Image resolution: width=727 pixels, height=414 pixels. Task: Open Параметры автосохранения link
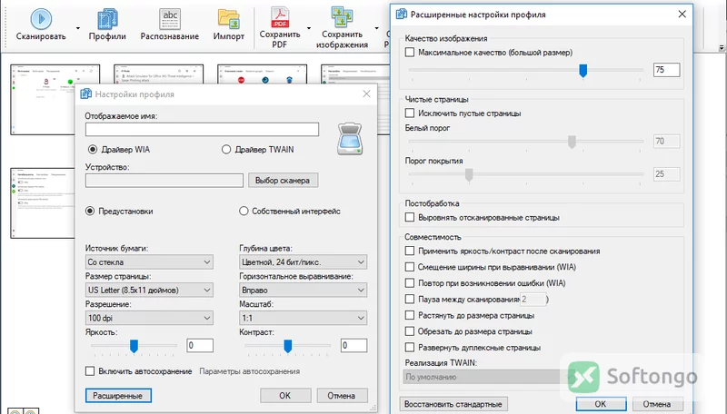click(249, 371)
